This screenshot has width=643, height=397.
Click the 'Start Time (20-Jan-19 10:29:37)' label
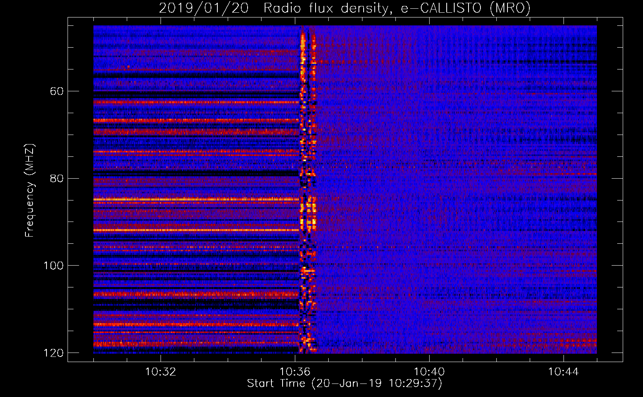click(345, 384)
